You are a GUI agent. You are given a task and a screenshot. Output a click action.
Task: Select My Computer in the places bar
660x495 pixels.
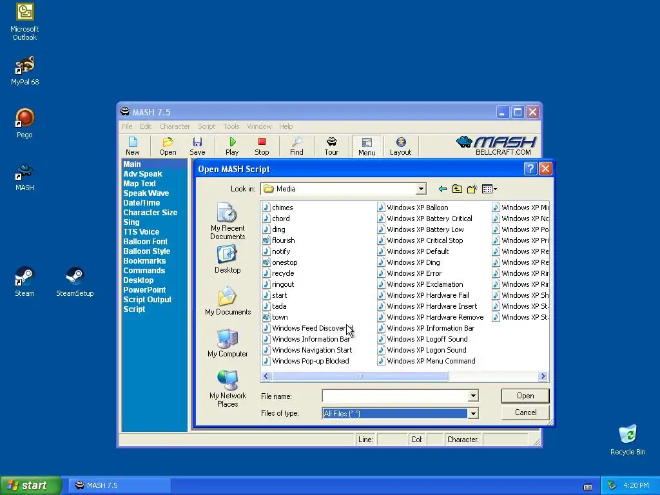(228, 343)
